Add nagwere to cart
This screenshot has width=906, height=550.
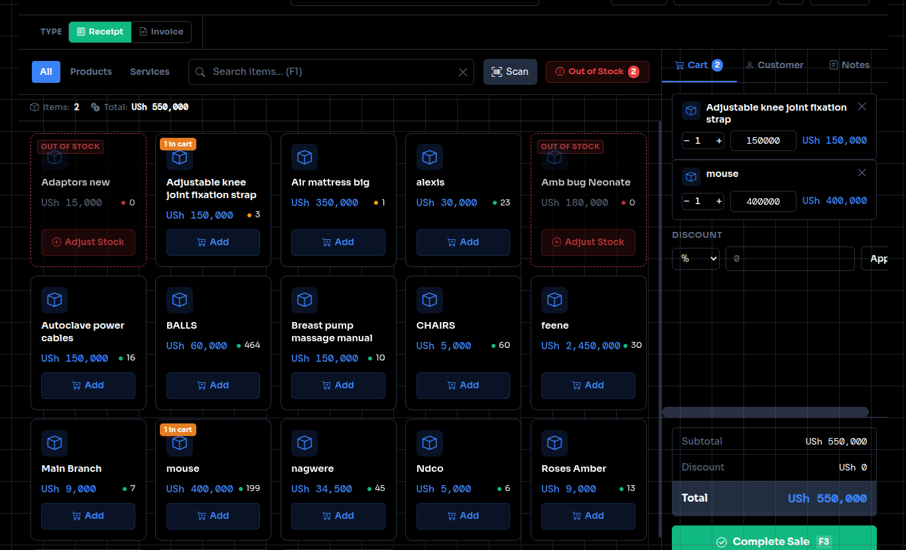[x=338, y=516]
